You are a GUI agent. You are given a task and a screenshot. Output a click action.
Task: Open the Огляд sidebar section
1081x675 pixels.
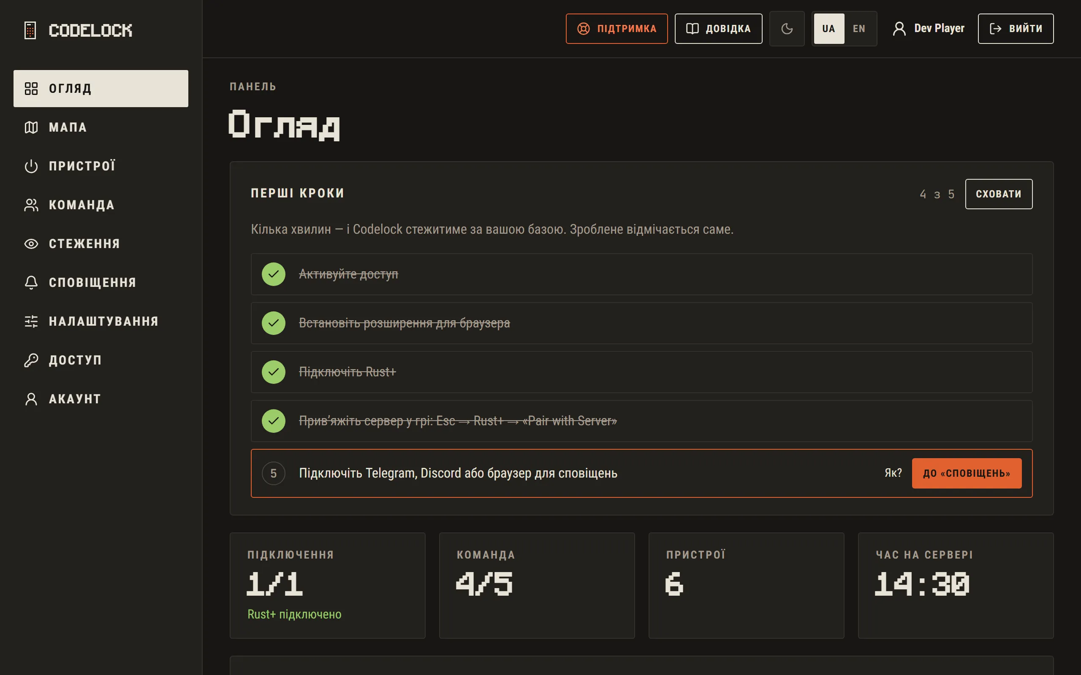[x=101, y=89]
